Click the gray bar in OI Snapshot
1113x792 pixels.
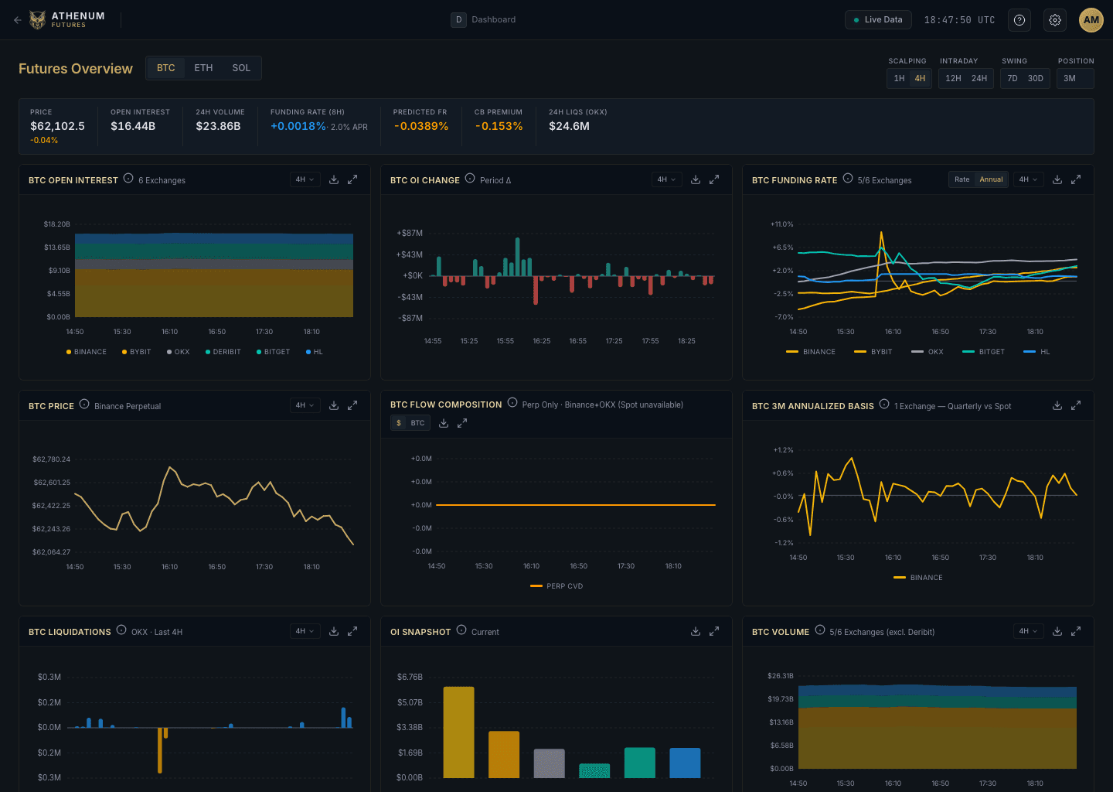tap(549, 763)
